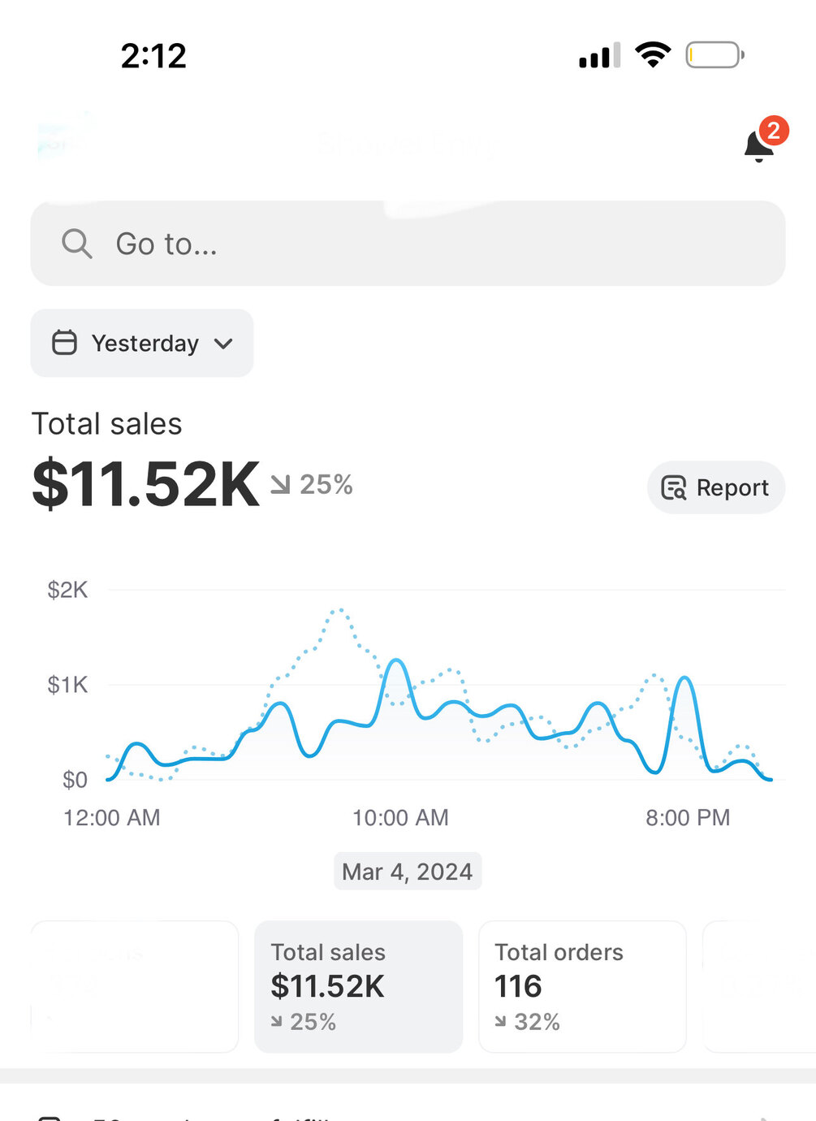Tap the Mar 4, 2024 date label
This screenshot has height=1121, width=816.
pyautogui.click(x=408, y=872)
